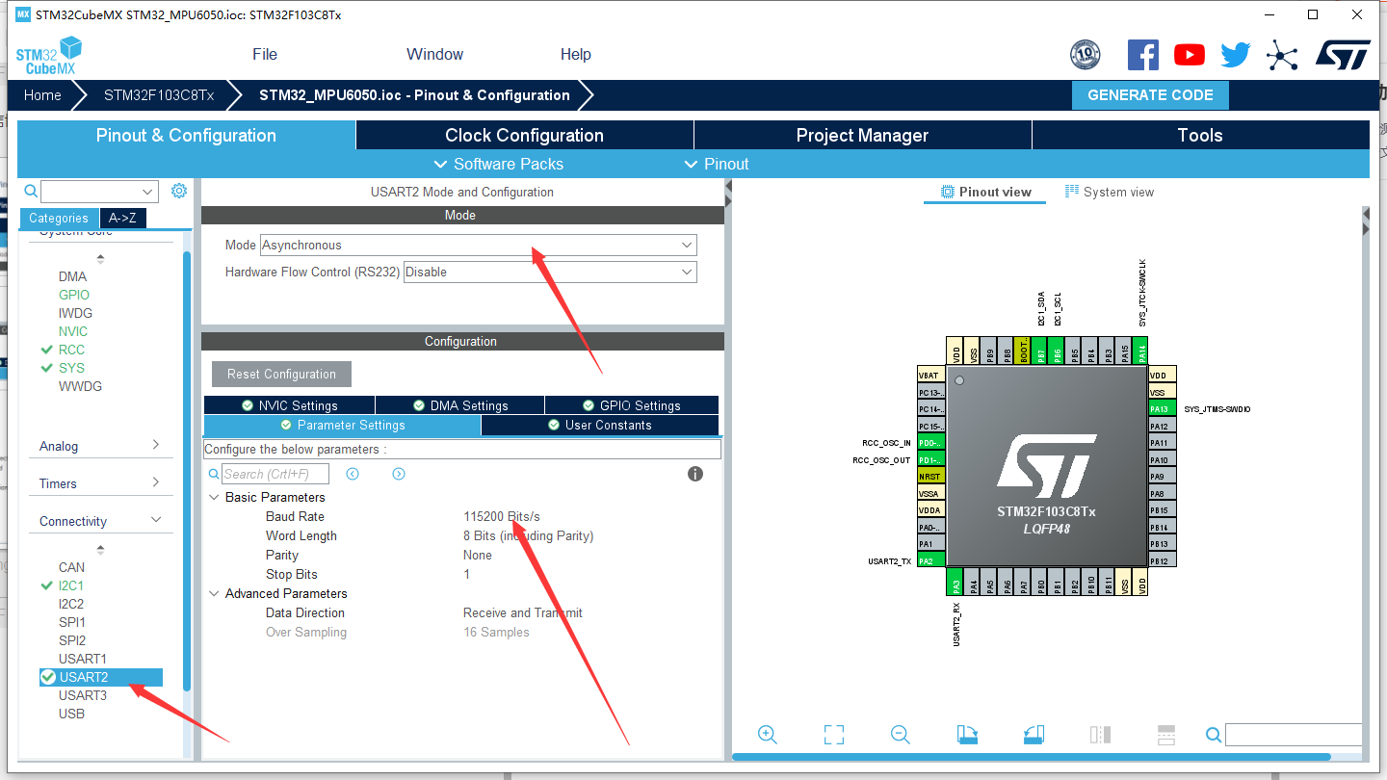This screenshot has height=780, width=1387.
Task: Open the DMA Settings tab
Action: [x=459, y=405]
